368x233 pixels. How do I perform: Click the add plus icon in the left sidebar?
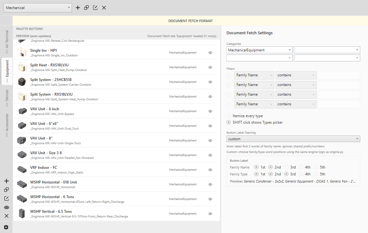click(7, 181)
